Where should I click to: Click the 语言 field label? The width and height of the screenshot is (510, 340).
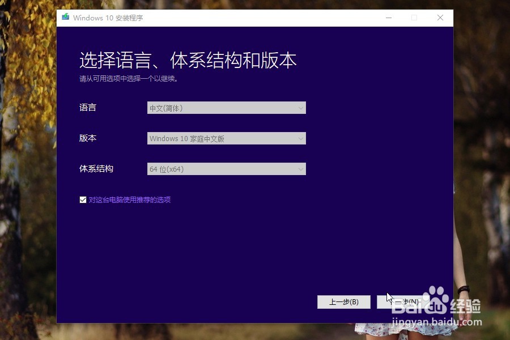pyautogui.click(x=88, y=107)
